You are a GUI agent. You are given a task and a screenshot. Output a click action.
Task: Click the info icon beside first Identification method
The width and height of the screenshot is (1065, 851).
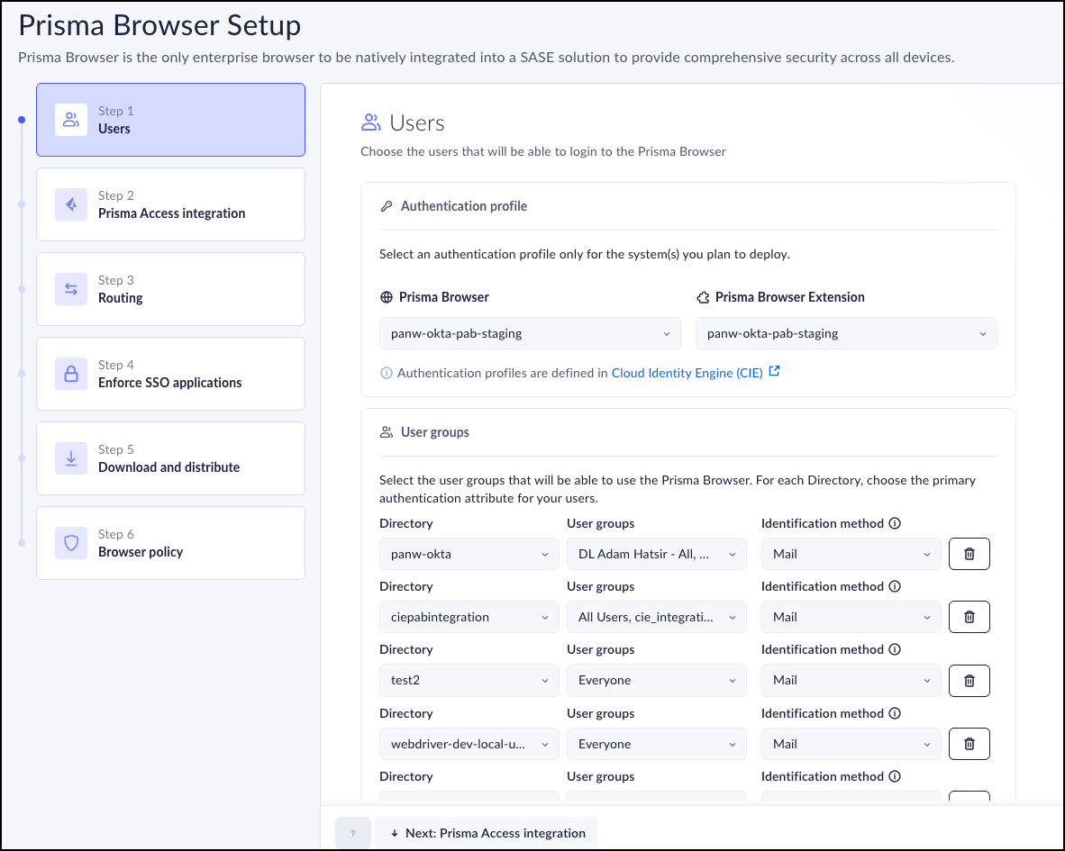coord(895,523)
